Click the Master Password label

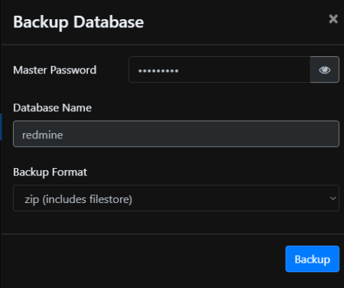pyautogui.click(x=55, y=70)
